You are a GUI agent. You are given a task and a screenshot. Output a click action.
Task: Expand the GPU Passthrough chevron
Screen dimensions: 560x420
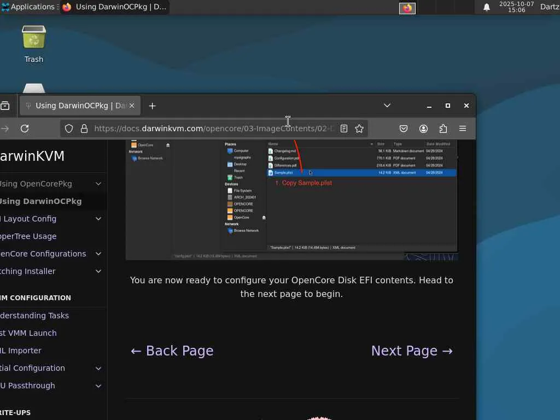click(98, 386)
